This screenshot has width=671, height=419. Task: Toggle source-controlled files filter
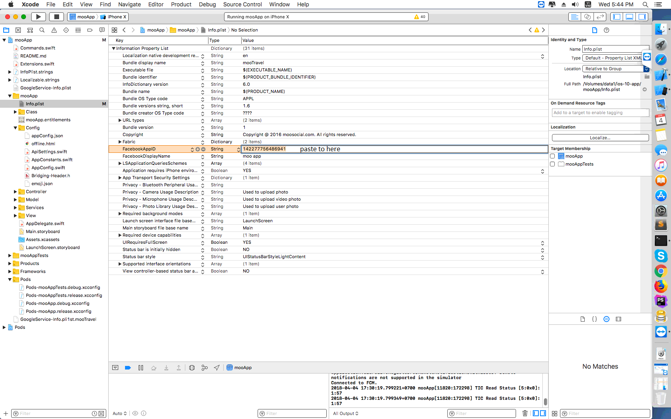pos(101,413)
